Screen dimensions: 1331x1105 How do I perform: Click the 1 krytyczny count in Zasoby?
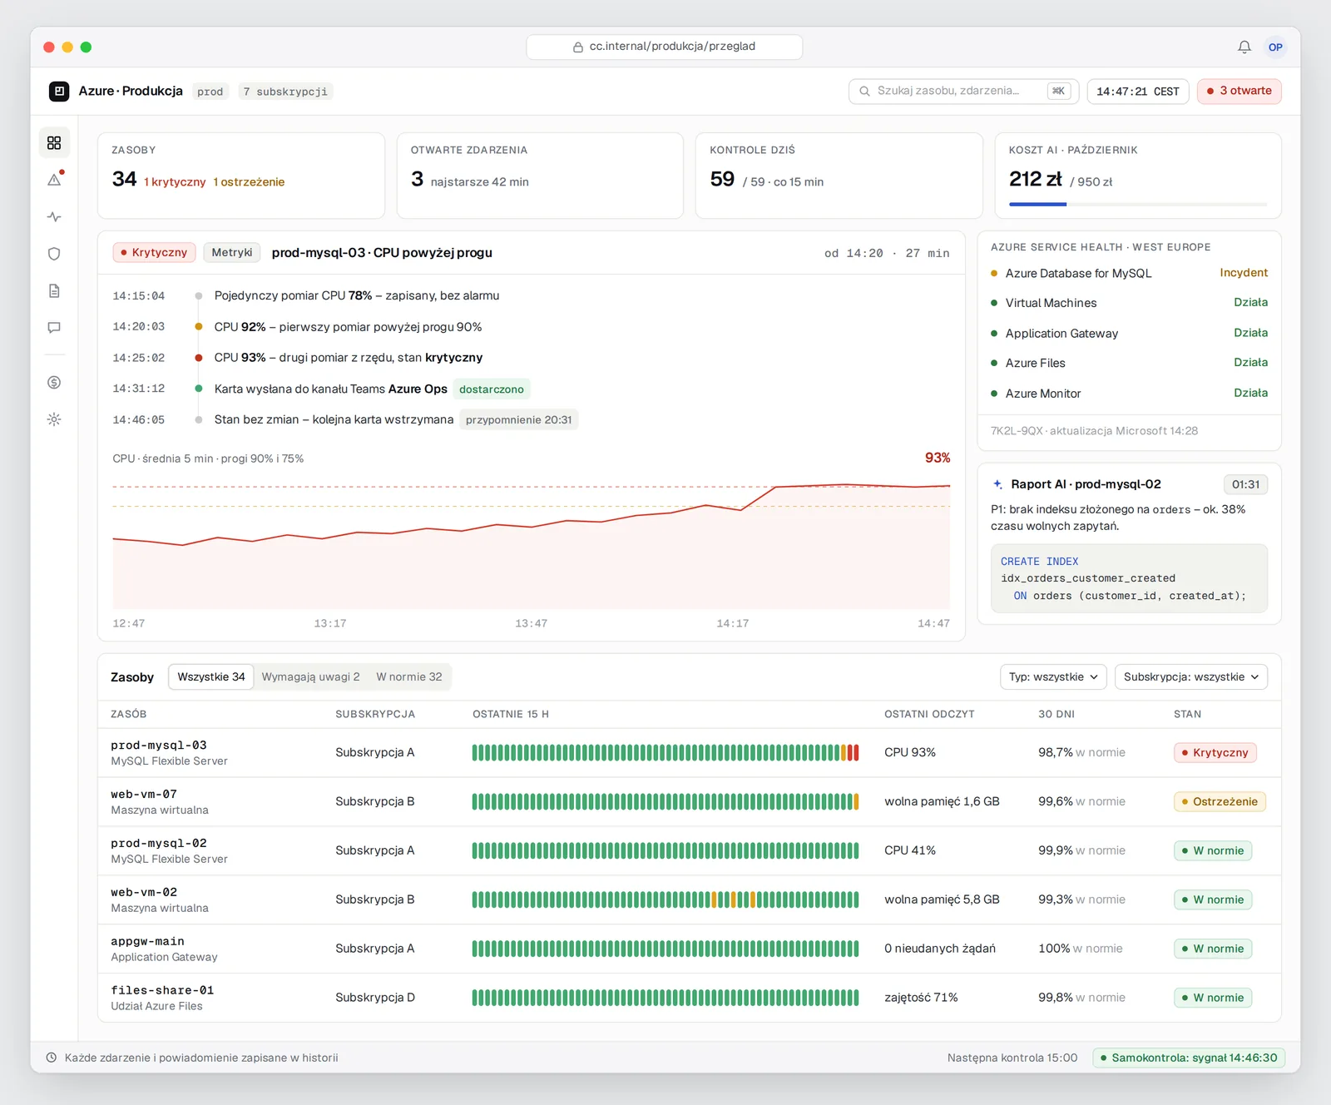(x=175, y=182)
